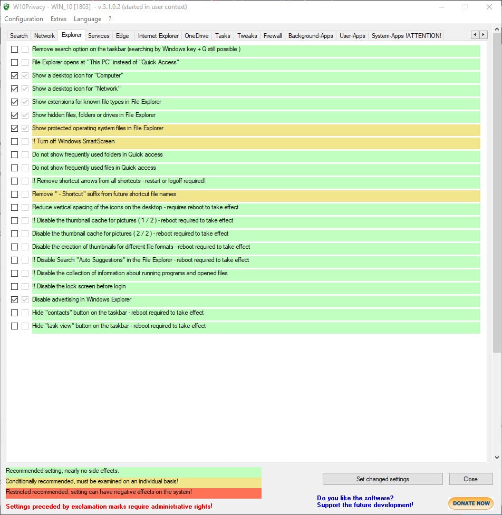502x515 pixels.
Task: Tick left checkbox for Disable thumbnail cache ( 2 / 2 )
Action: [14, 234]
